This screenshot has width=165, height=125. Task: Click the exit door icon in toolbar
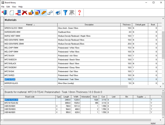tap(4, 12)
